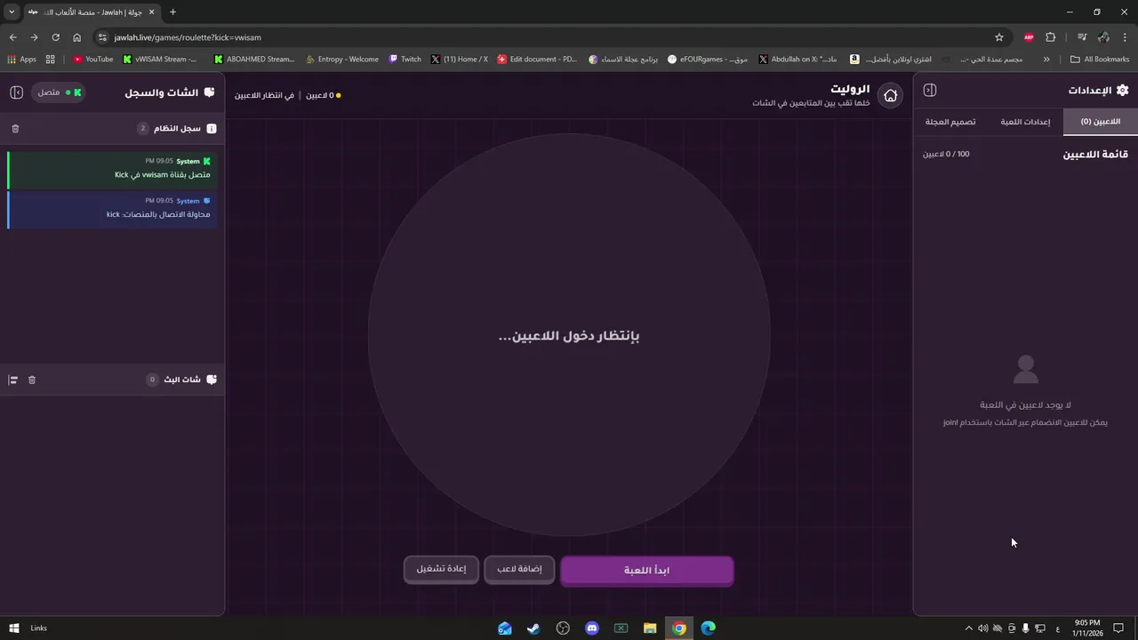The width and height of the screenshot is (1138, 640).
Task: Show hidden system tray icons
Action: tap(969, 628)
